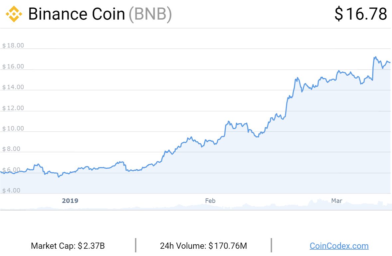Screen dimensions: 392x256
Task: Click the Binance Coin title text
Action: click(x=77, y=14)
